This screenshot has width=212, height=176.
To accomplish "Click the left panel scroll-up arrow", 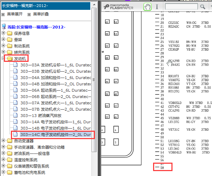I will point(94,5).
